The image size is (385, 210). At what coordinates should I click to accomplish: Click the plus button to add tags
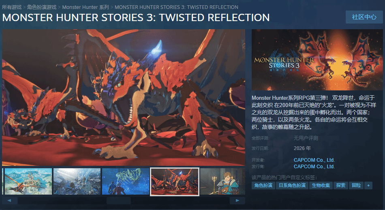[368, 185]
